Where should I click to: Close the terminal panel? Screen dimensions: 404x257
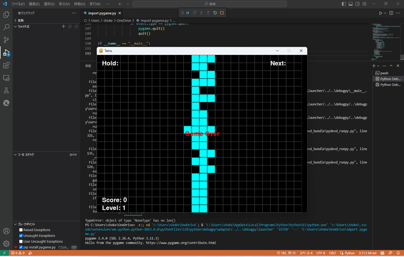398,66
